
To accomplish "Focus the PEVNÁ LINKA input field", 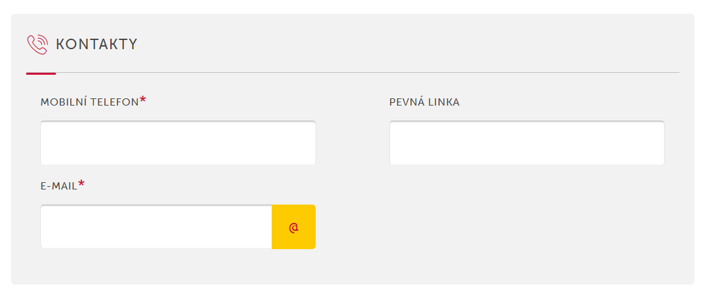I will point(527,142).
